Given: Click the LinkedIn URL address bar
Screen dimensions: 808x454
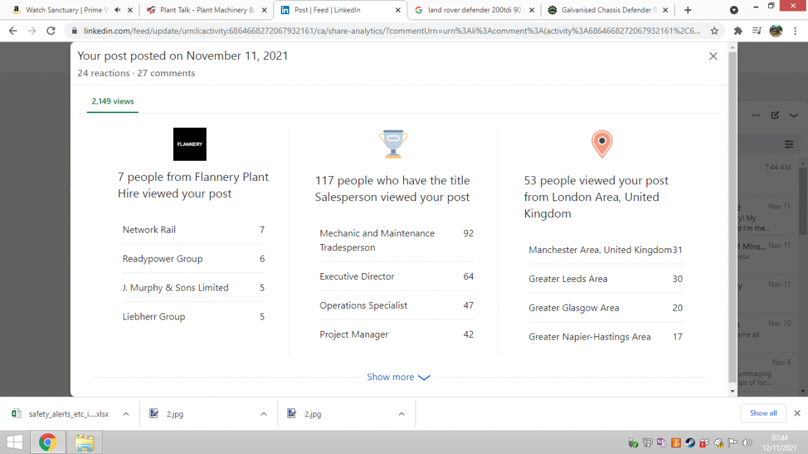Looking at the screenshot, I should [391, 31].
